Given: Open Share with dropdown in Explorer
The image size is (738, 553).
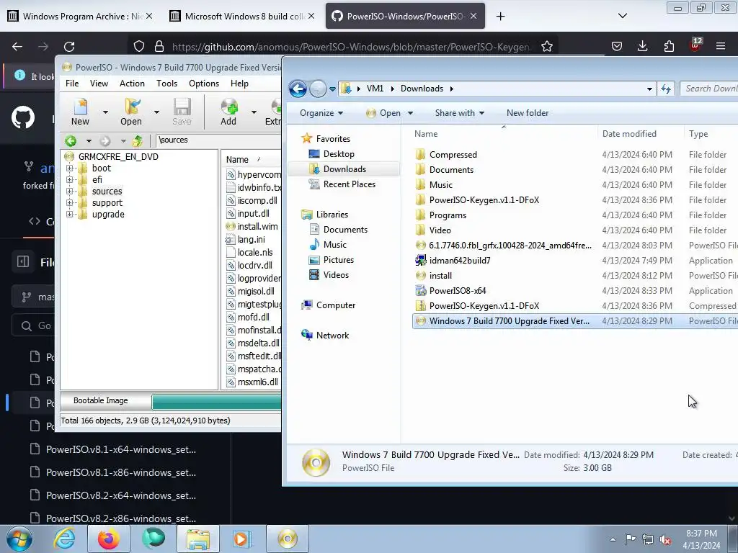Looking at the screenshot, I should tap(460, 113).
